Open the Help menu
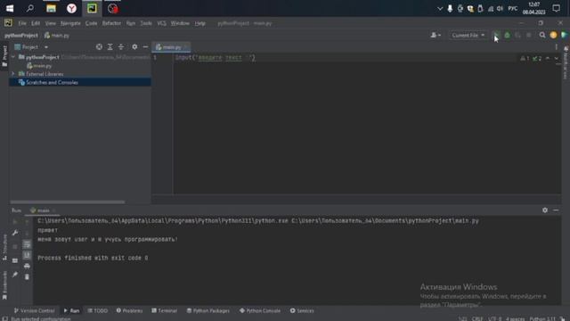 coord(199,23)
